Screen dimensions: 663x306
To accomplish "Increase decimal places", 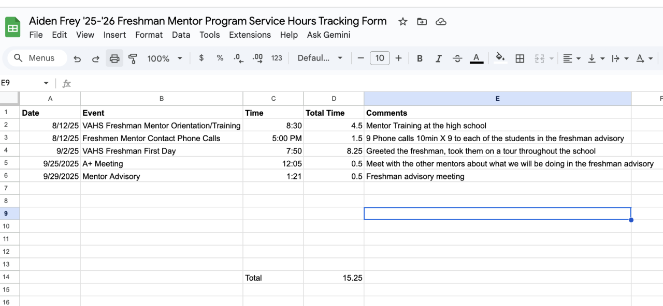I will [x=257, y=58].
